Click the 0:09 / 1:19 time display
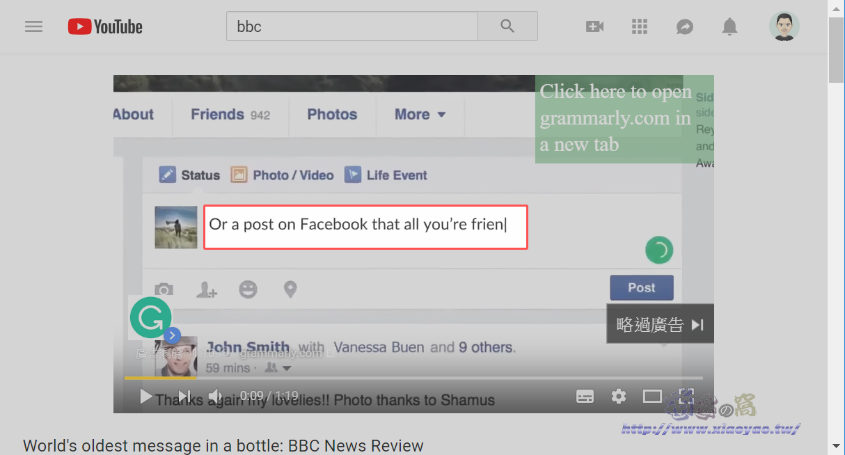Screen dimensions: 845x455 pos(269,397)
